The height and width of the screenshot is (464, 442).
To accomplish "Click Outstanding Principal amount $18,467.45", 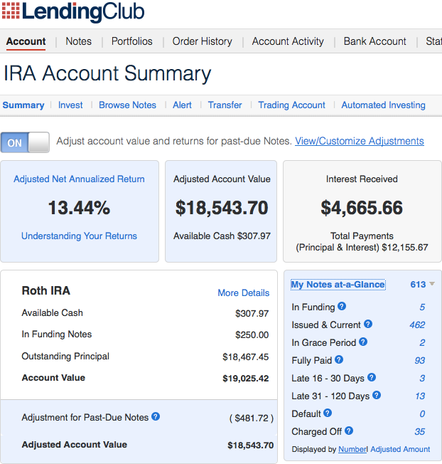I will pyautogui.click(x=246, y=357).
